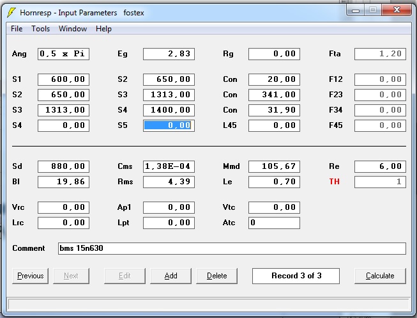Click the Add record button
Viewport: 417px width, 318px height.
[171, 276]
